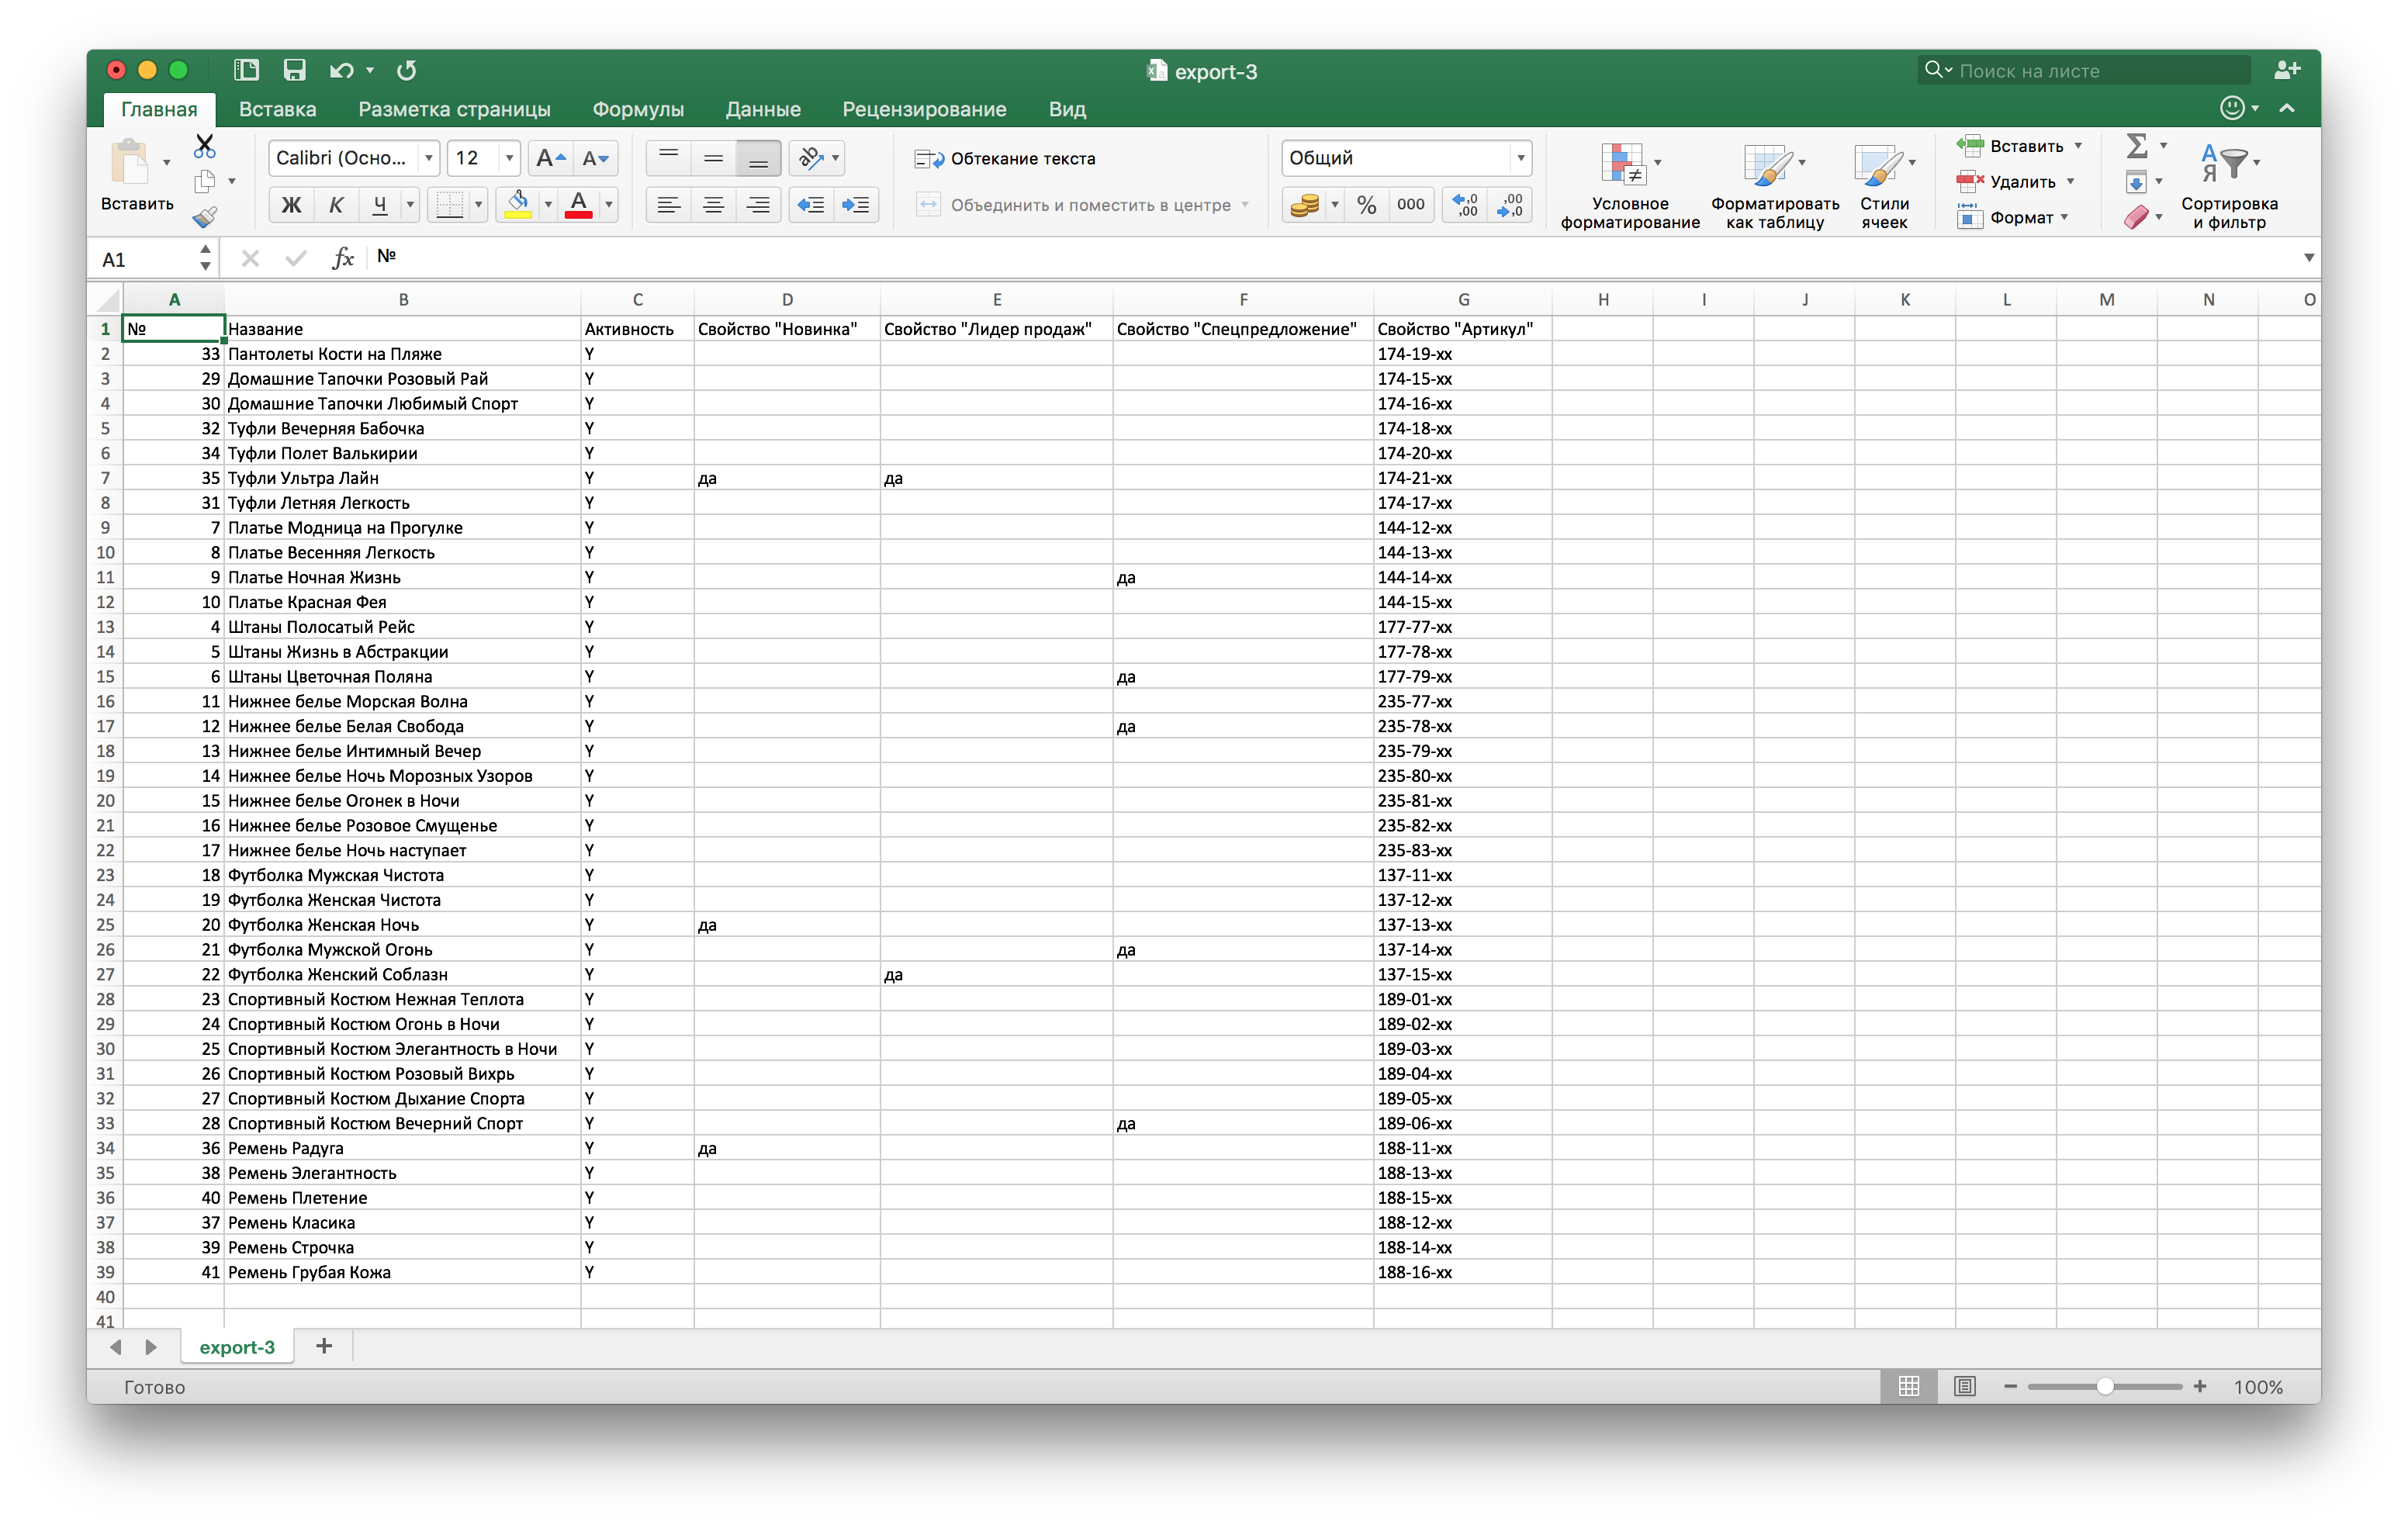This screenshot has height=1528, width=2408.
Task: Expand the font name combo box
Action: click(429, 158)
